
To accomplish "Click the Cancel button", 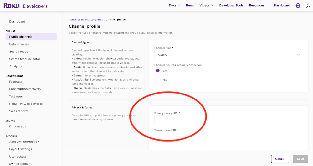I will (280, 159).
